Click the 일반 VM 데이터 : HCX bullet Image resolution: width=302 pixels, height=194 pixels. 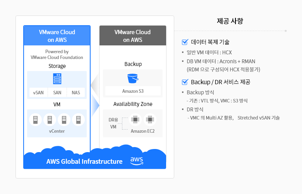(209, 52)
